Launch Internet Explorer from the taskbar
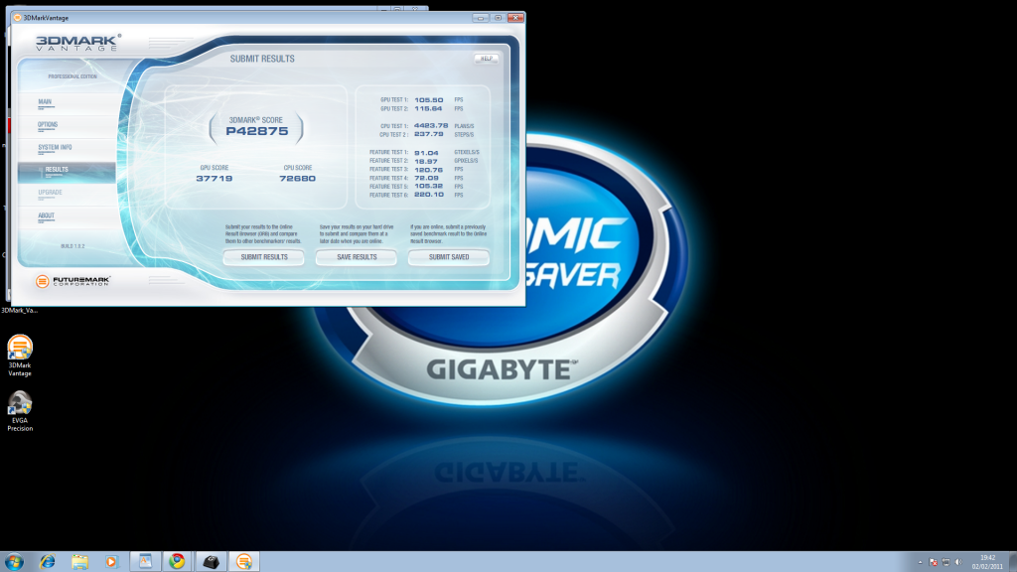The width and height of the screenshot is (1017, 572). point(48,561)
